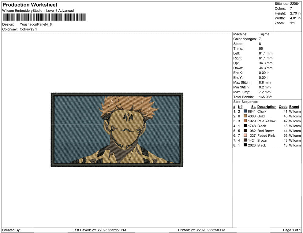Click the Black swatch for stitch 1748
The height and width of the screenshot is (233, 303).
click(x=245, y=126)
